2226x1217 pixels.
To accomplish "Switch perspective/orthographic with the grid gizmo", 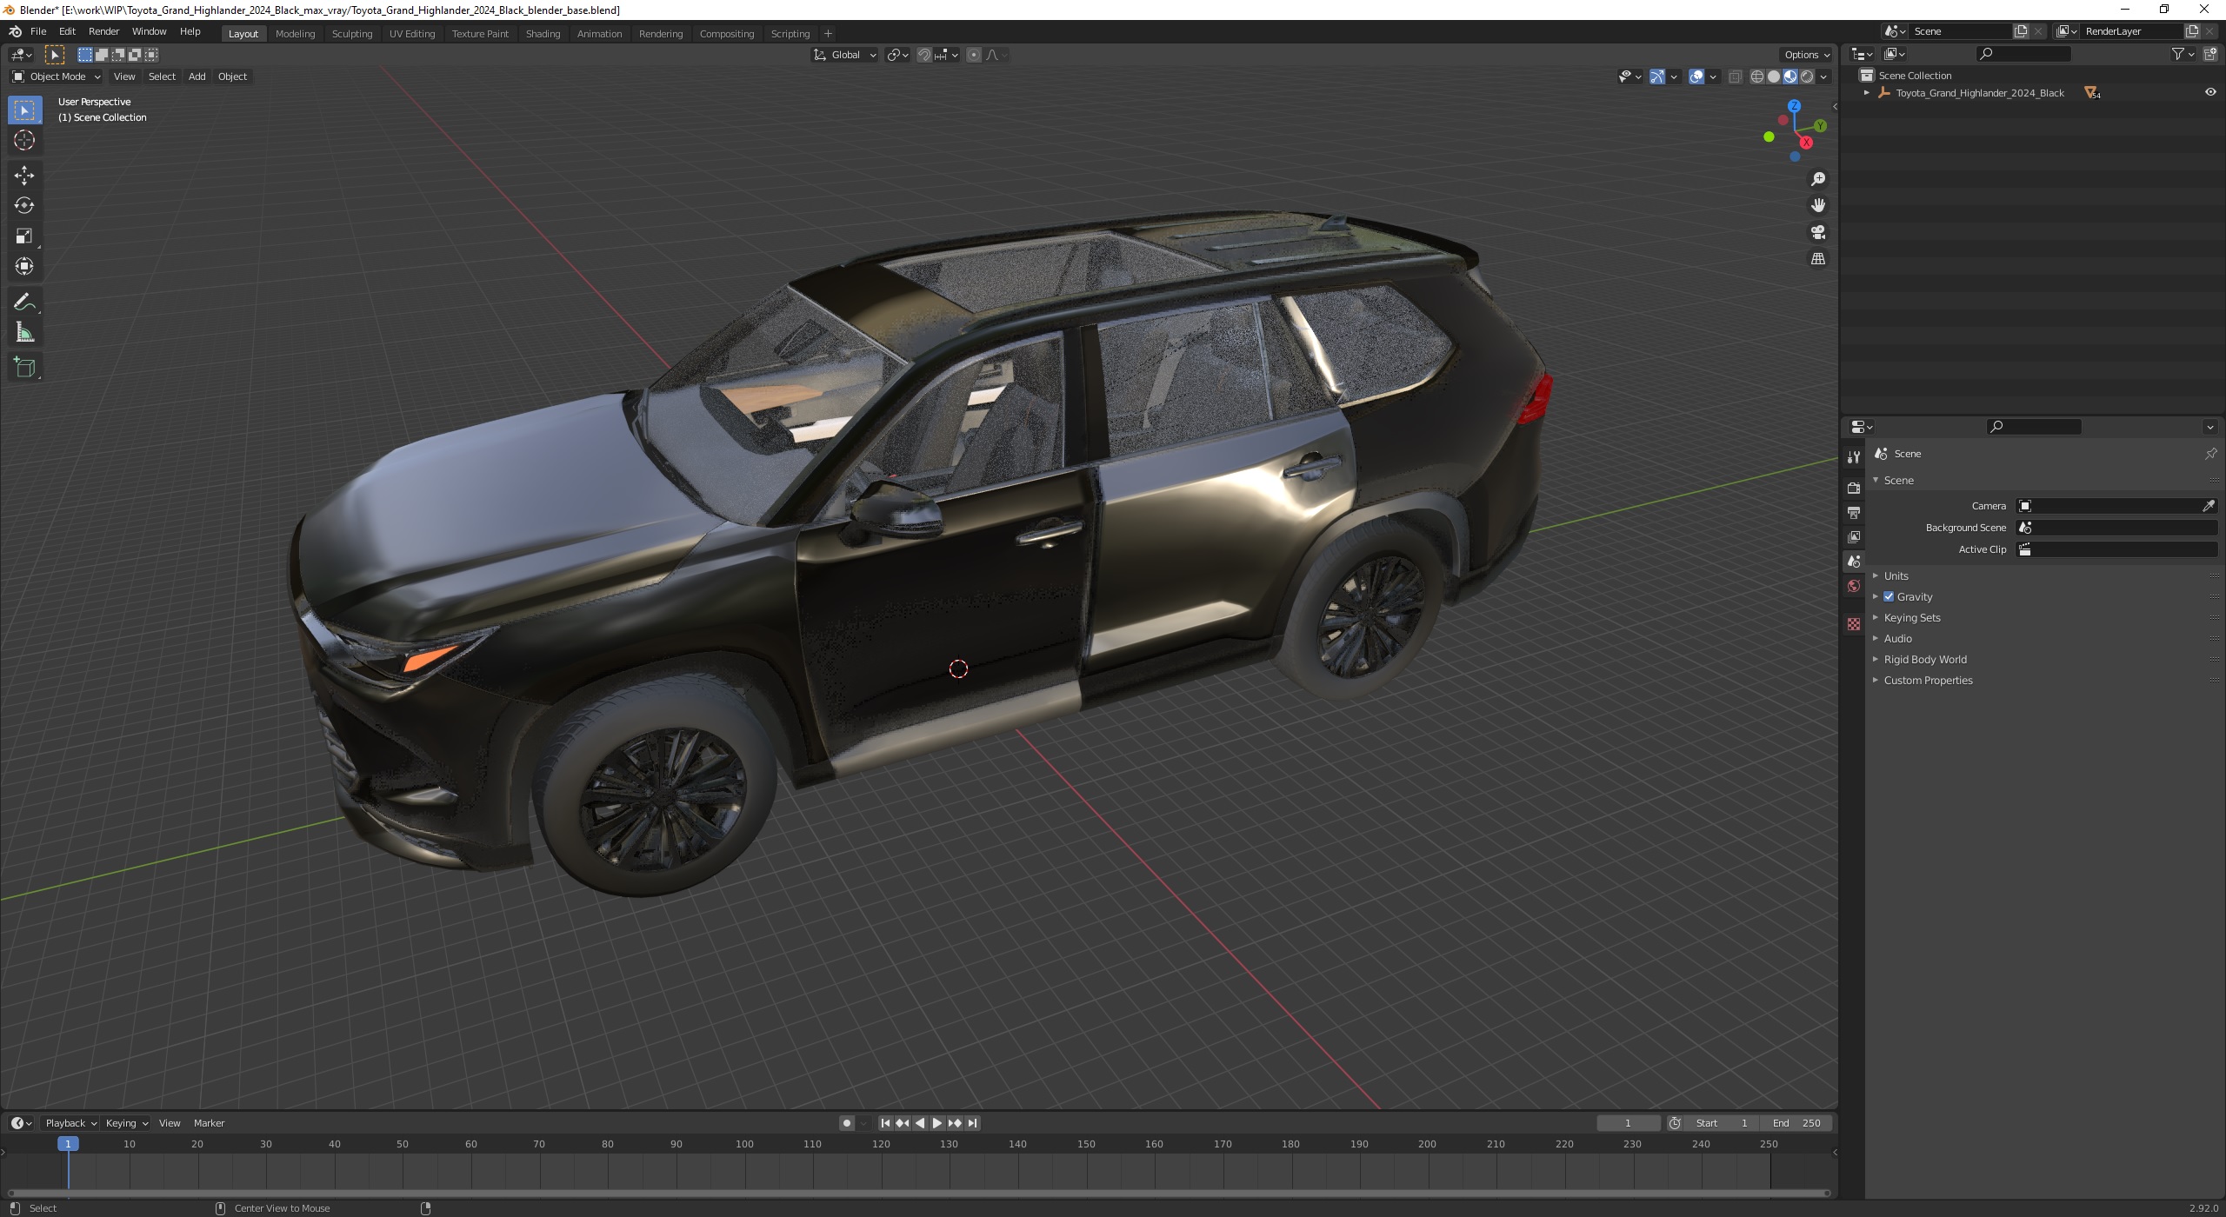I will point(1817,259).
